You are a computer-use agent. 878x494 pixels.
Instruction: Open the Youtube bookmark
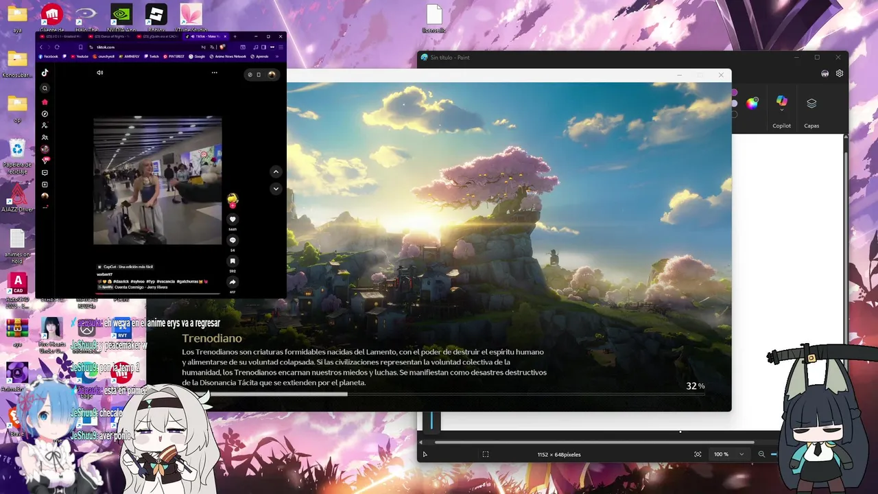pyautogui.click(x=80, y=56)
